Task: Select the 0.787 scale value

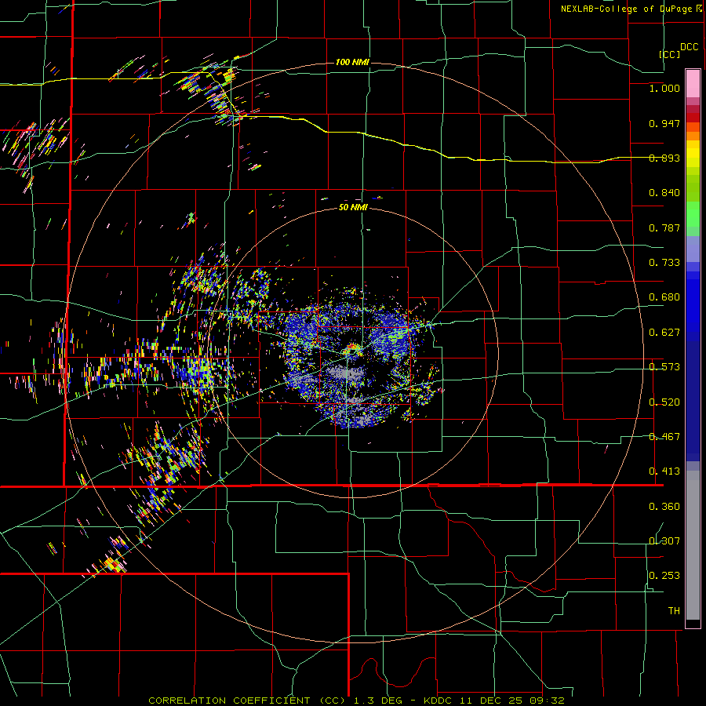Action: coord(664,227)
